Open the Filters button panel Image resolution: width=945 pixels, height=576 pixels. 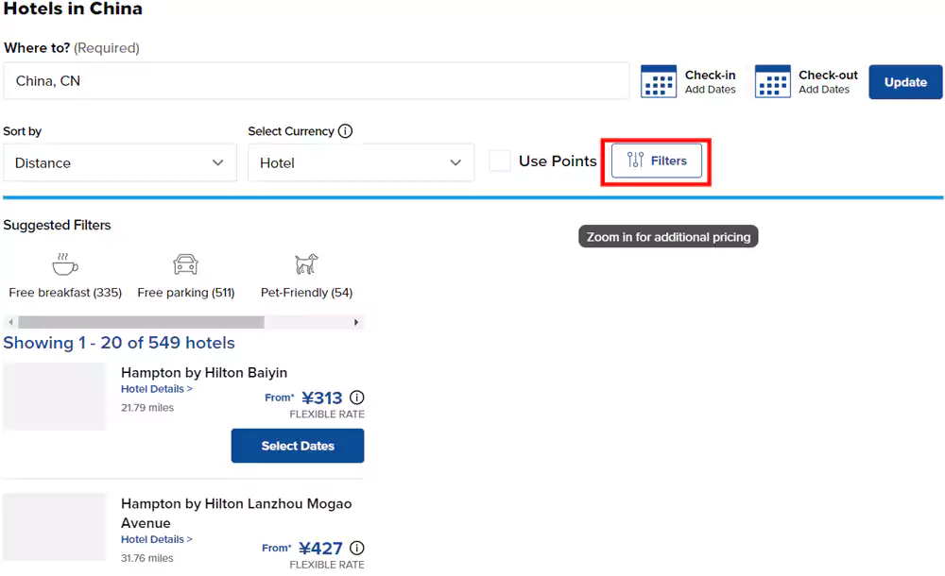click(x=657, y=161)
